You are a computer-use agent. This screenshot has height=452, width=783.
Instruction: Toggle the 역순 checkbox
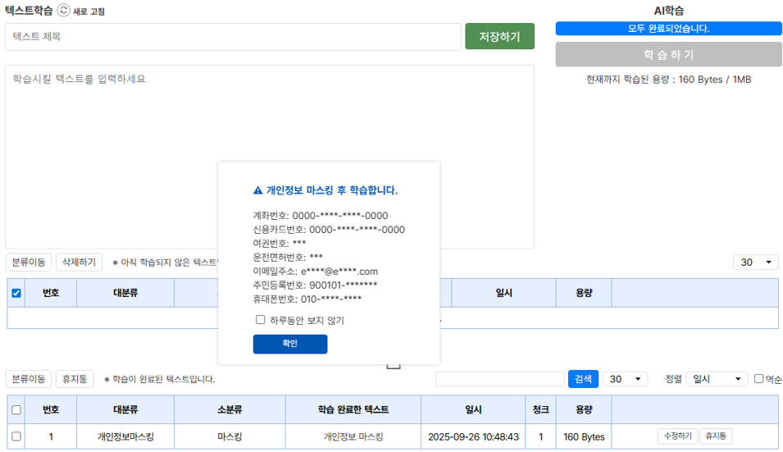pos(758,379)
